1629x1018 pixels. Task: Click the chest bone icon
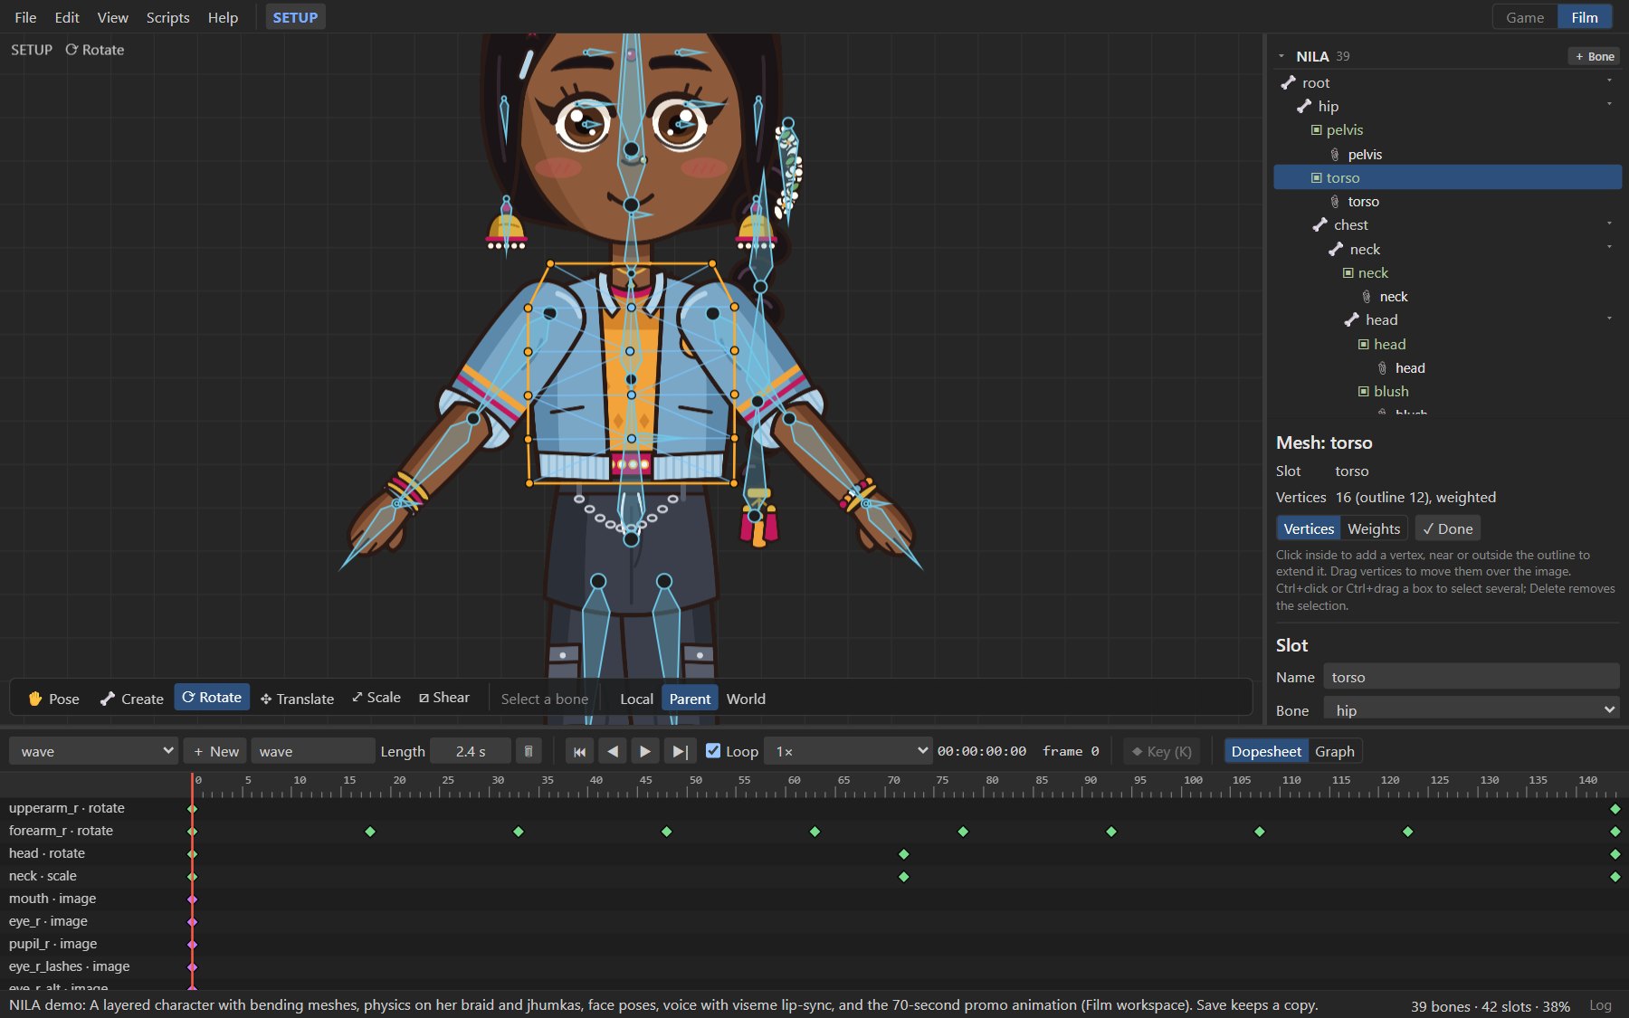click(x=1319, y=224)
